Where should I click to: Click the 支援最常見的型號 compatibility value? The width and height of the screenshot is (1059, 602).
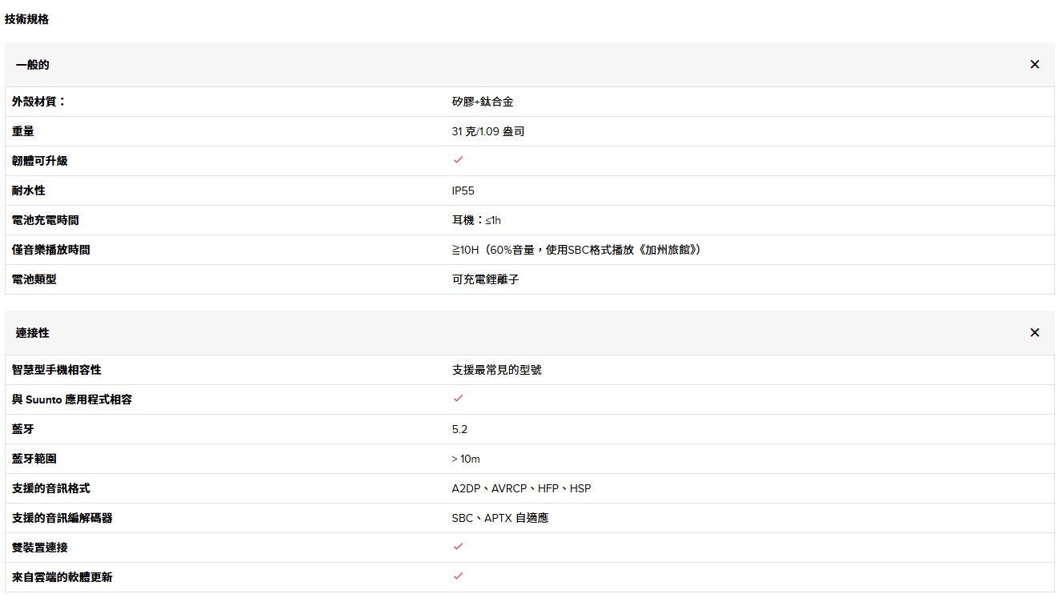496,370
